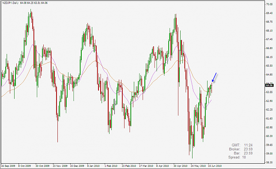
Task: Click the 62.90 price axis label
Action: coord(269,101)
